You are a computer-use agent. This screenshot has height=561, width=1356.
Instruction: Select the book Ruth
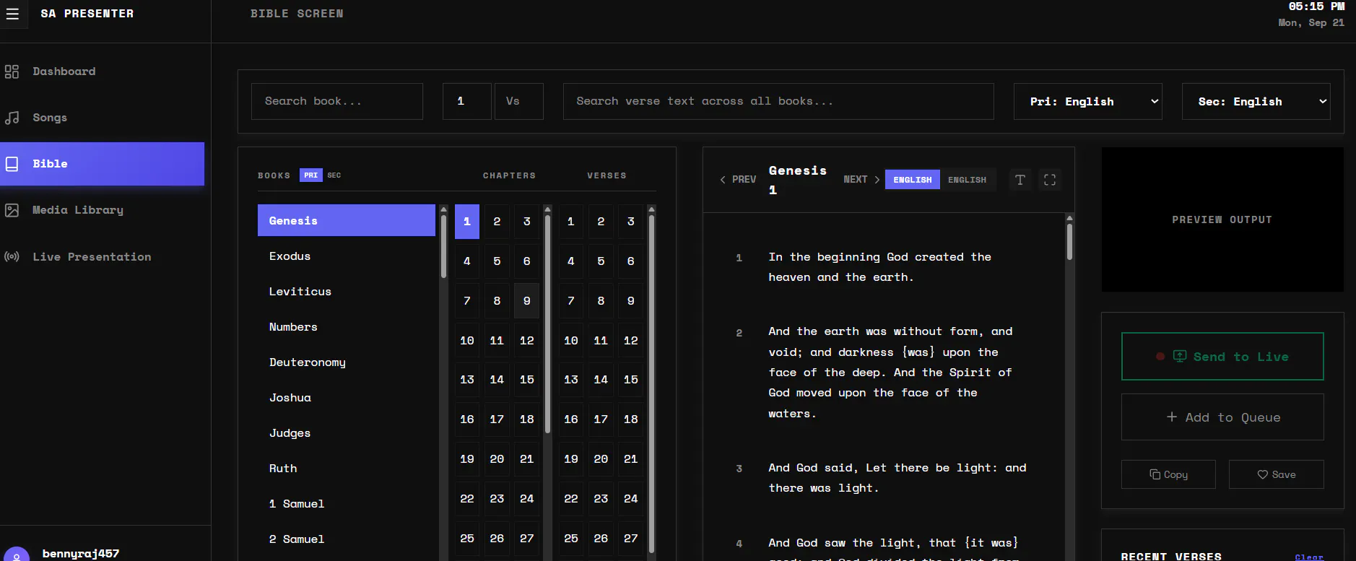(x=347, y=469)
